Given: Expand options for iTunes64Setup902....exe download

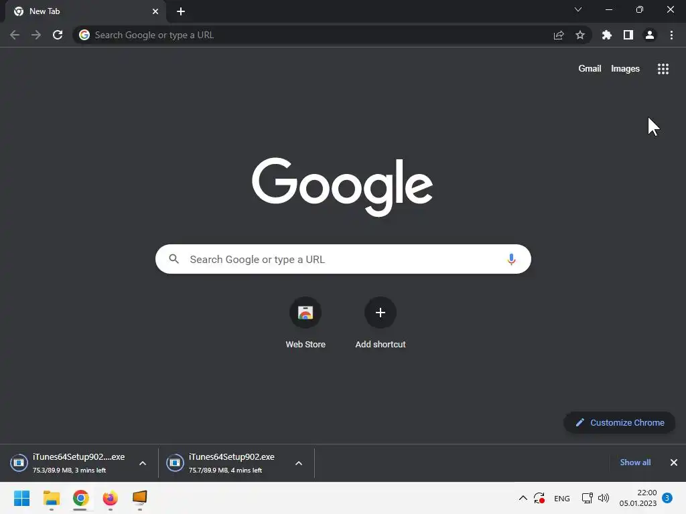Looking at the screenshot, I should (143, 463).
